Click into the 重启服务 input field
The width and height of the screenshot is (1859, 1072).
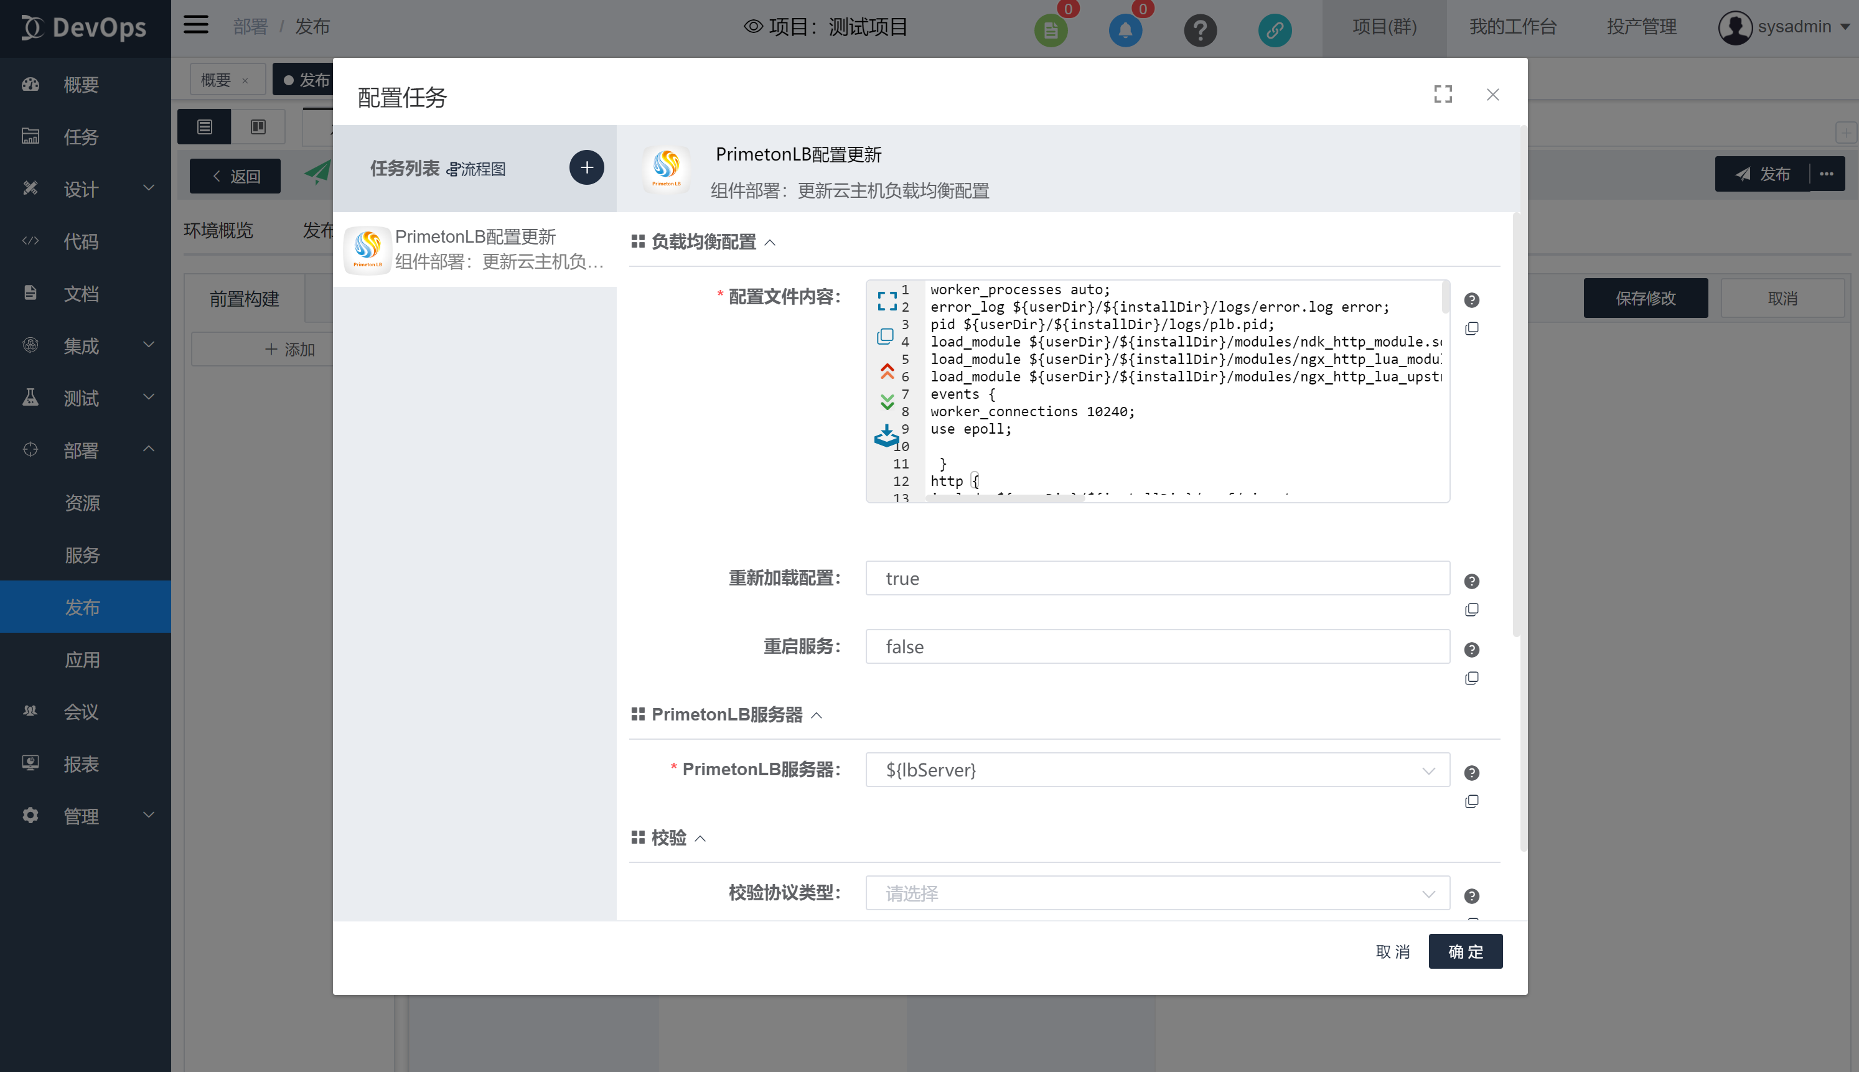coord(1156,646)
